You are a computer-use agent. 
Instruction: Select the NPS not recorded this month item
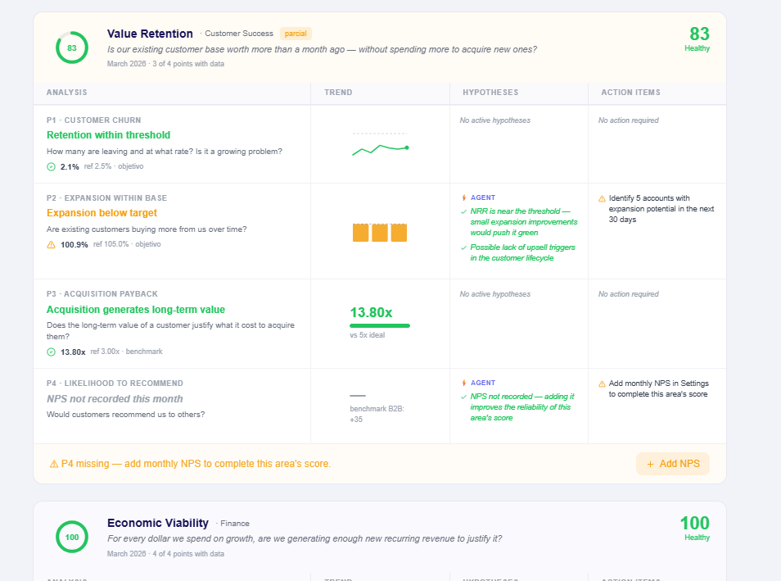(x=115, y=399)
